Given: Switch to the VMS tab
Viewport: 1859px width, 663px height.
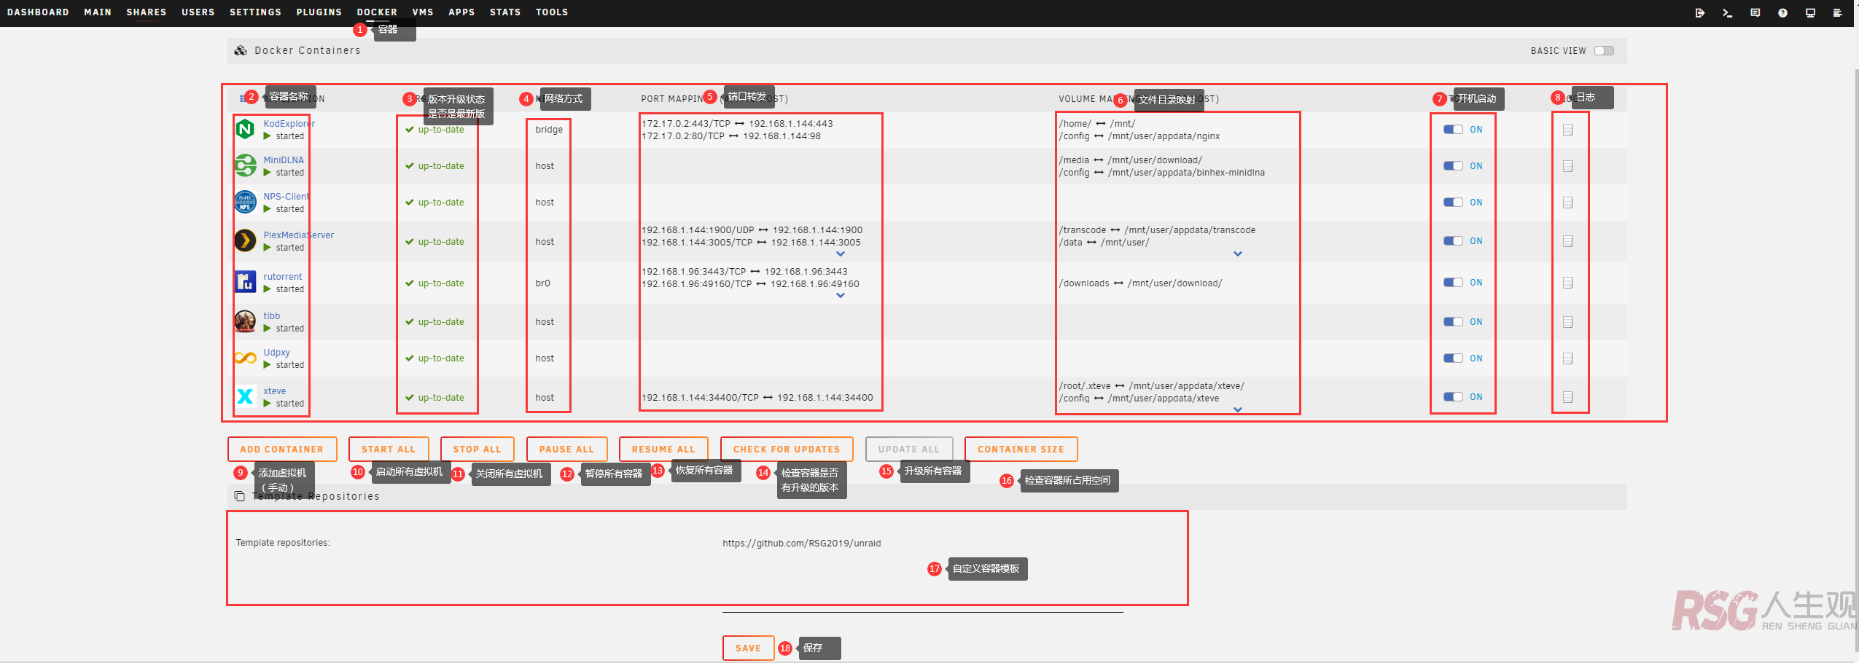Looking at the screenshot, I should [423, 12].
